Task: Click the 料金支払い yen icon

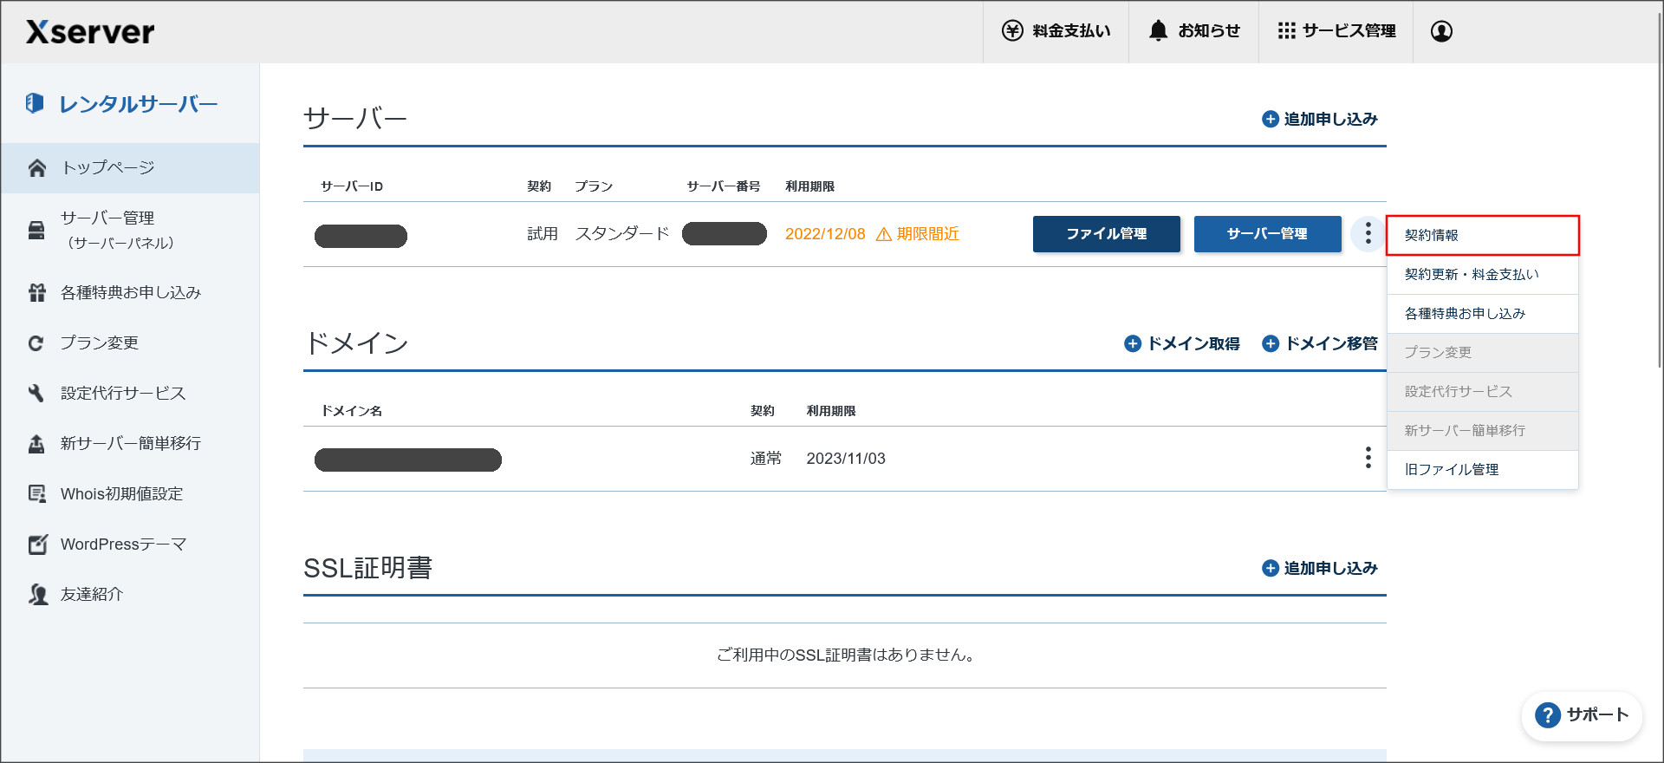Action: click(1012, 31)
